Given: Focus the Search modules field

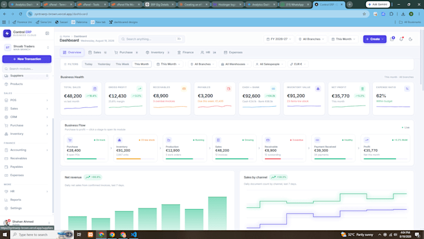Looking at the screenshot, I should 27,69.
